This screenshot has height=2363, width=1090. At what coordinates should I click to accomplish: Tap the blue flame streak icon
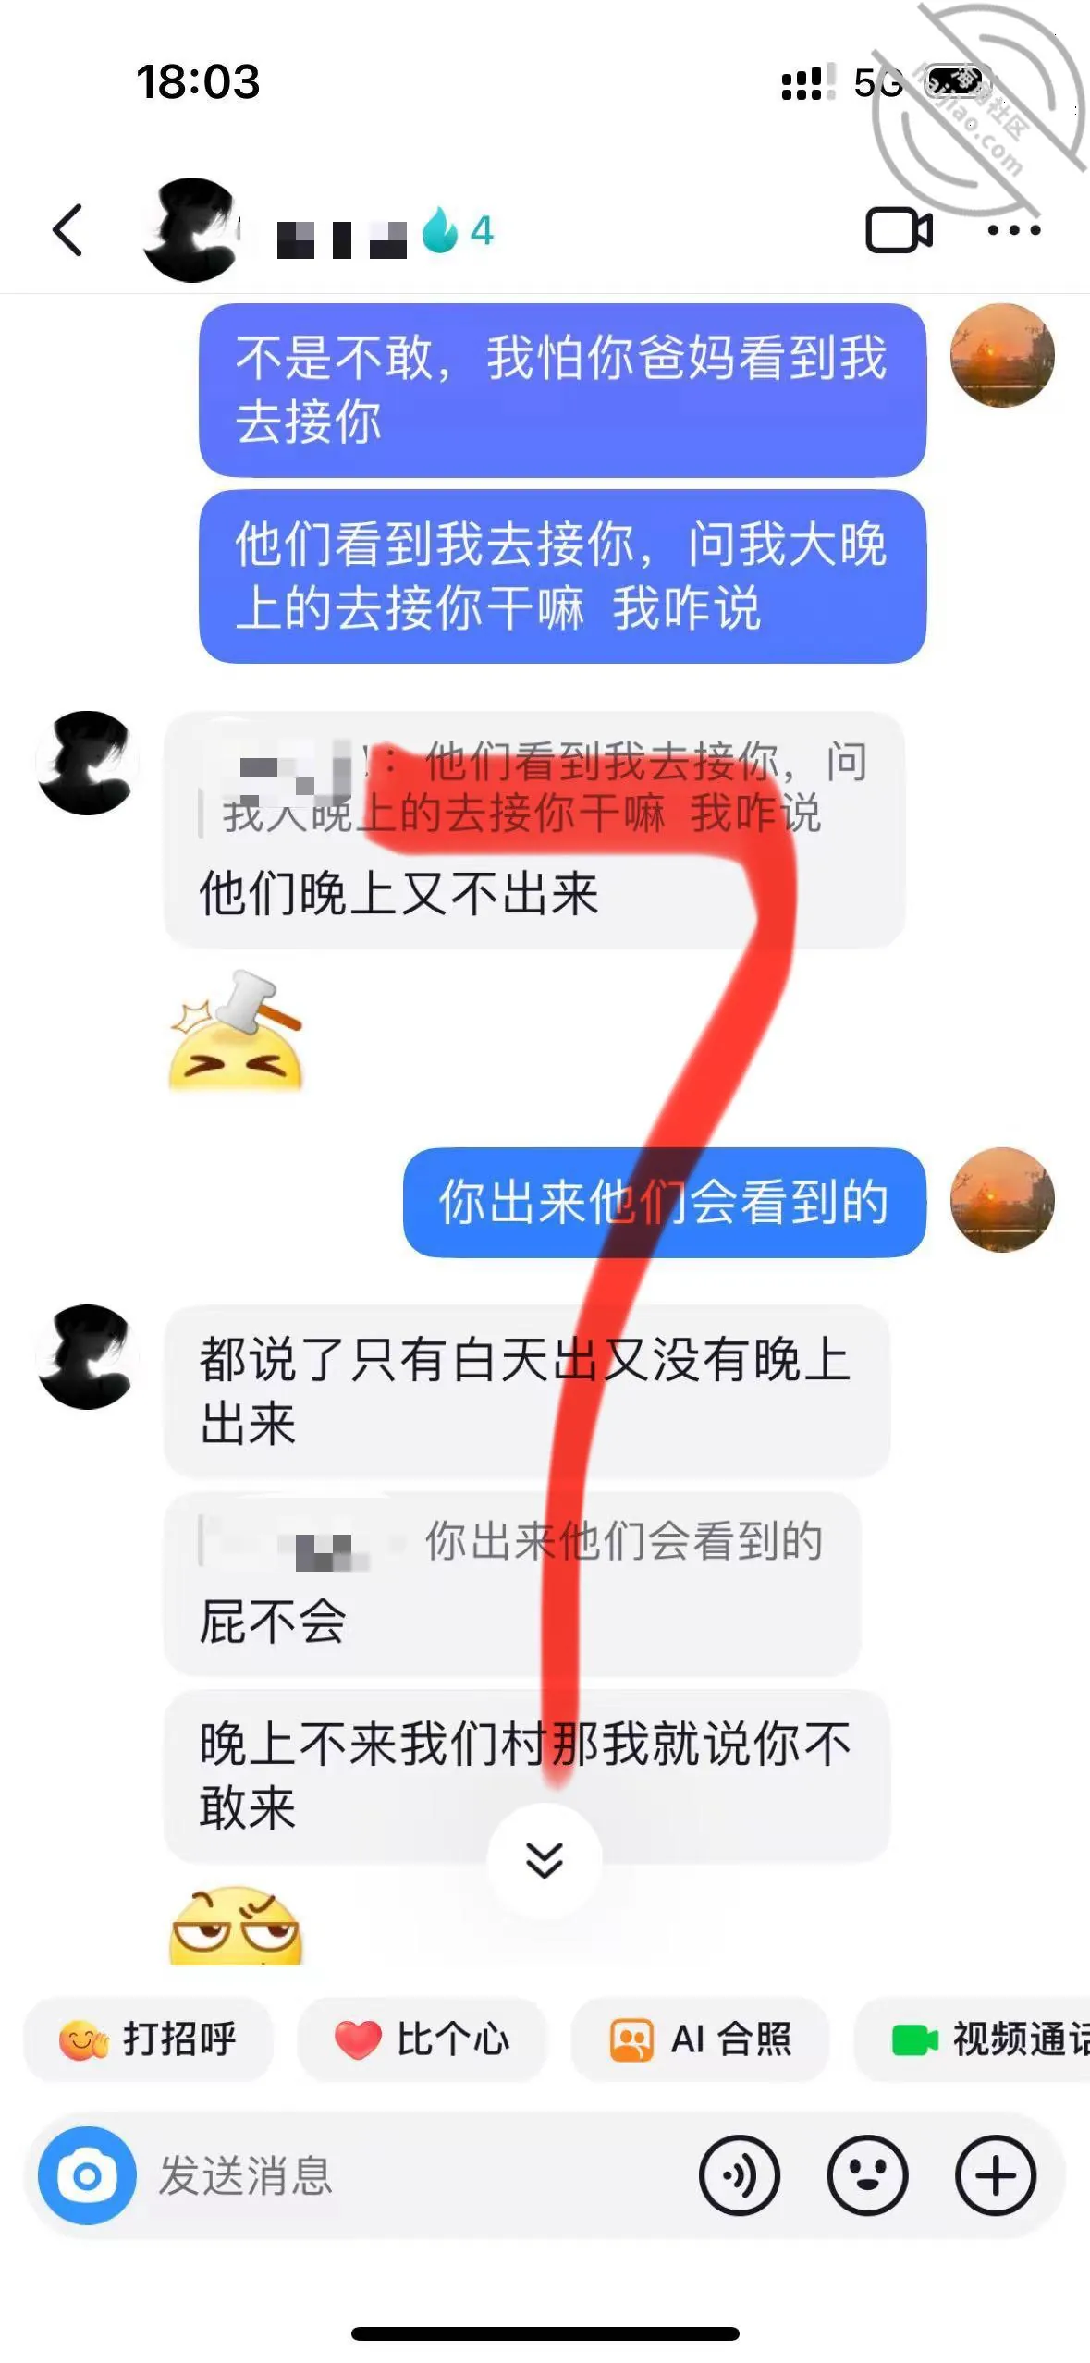click(440, 229)
